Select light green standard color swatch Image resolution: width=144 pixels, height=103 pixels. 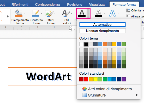coord(100,79)
